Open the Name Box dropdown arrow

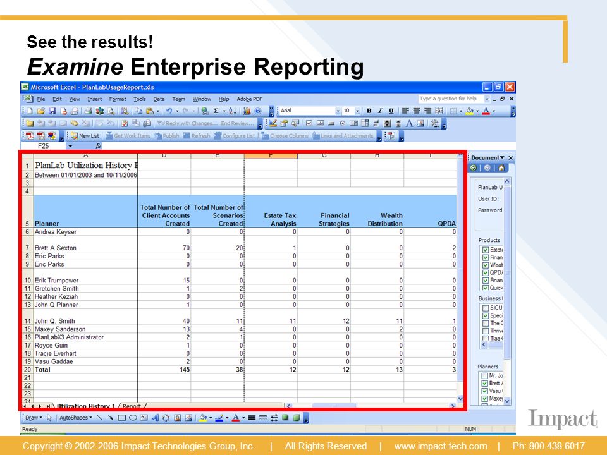pyautogui.click(x=70, y=146)
